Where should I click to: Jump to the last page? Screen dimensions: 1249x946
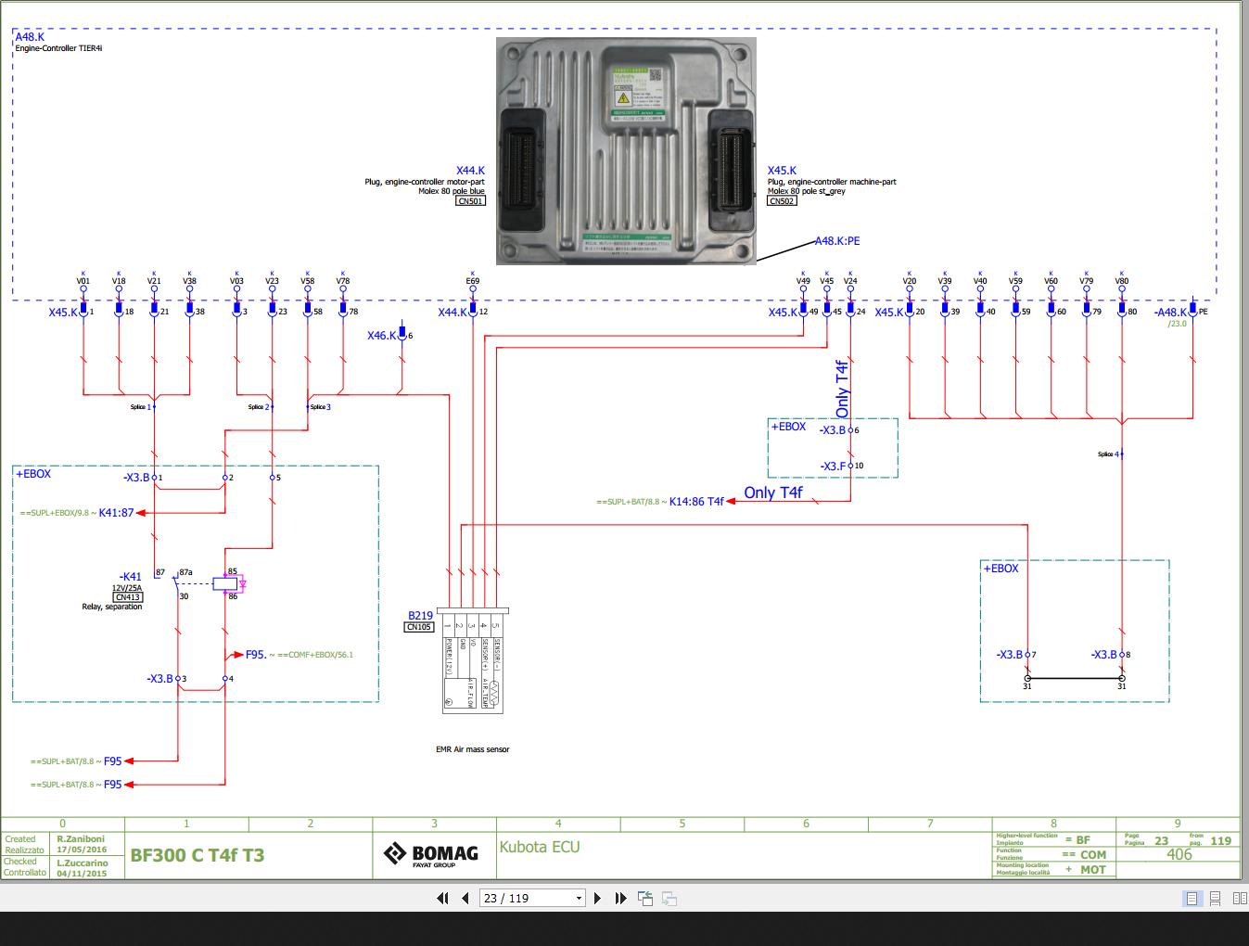618,898
